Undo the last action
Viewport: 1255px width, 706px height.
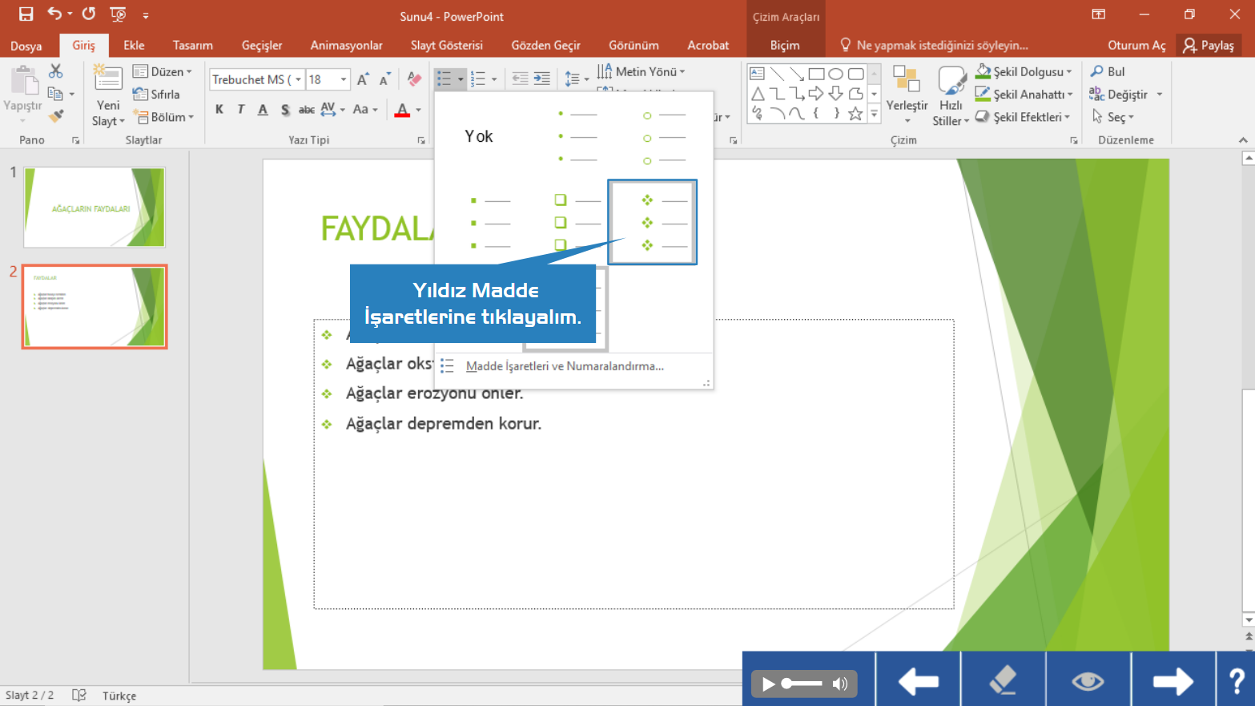(x=54, y=14)
